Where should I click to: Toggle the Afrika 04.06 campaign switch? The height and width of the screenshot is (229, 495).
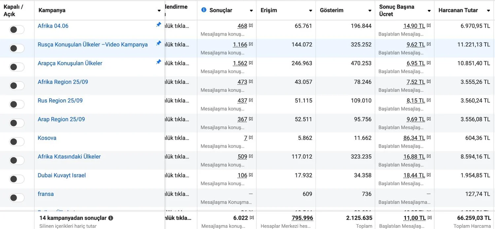point(17,30)
